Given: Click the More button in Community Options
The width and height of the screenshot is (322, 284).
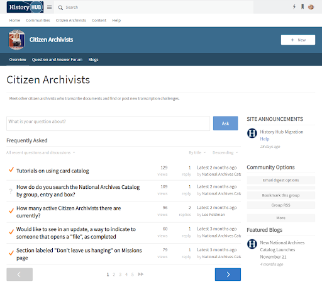Looking at the screenshot, I should (x=280, y=218).
